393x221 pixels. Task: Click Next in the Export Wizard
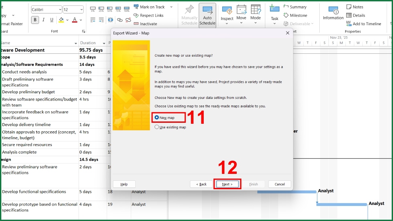point(227,184)
